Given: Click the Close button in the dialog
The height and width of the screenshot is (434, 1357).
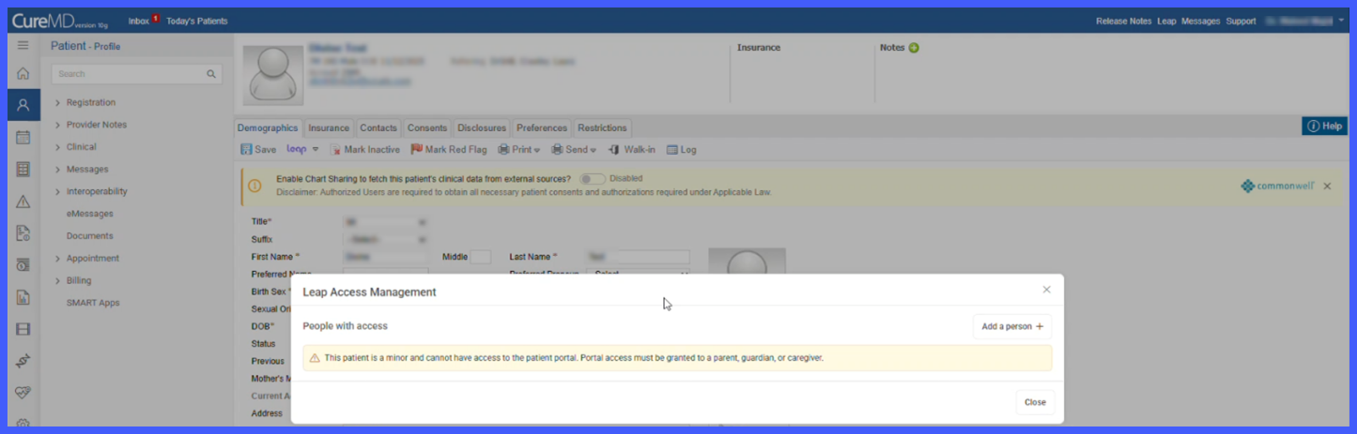Looking at the screenshot, I should (x=1035, y=402).
